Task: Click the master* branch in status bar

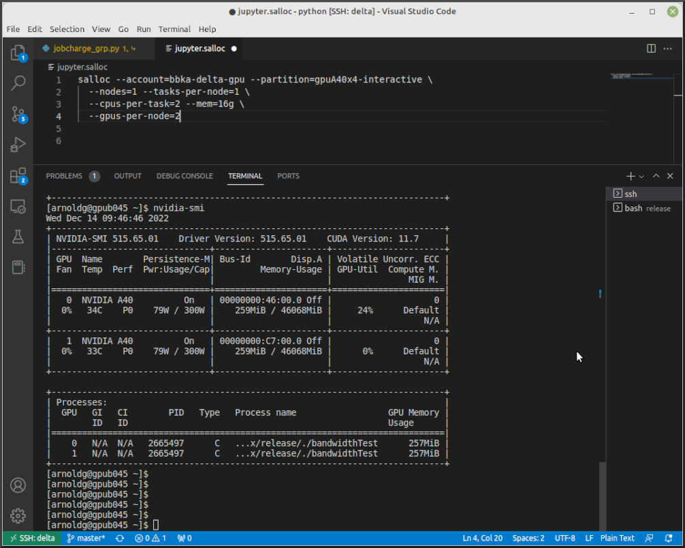Action: [86, 538]
